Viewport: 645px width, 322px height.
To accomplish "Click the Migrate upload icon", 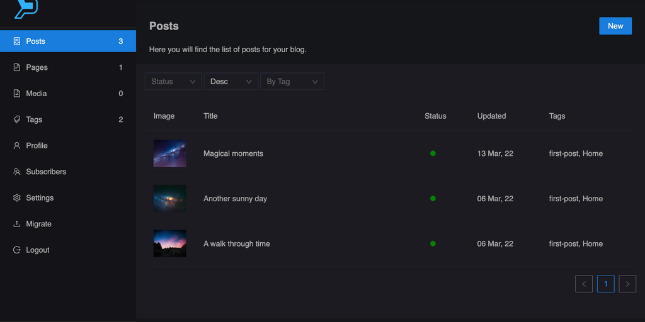I will [17, 224].
